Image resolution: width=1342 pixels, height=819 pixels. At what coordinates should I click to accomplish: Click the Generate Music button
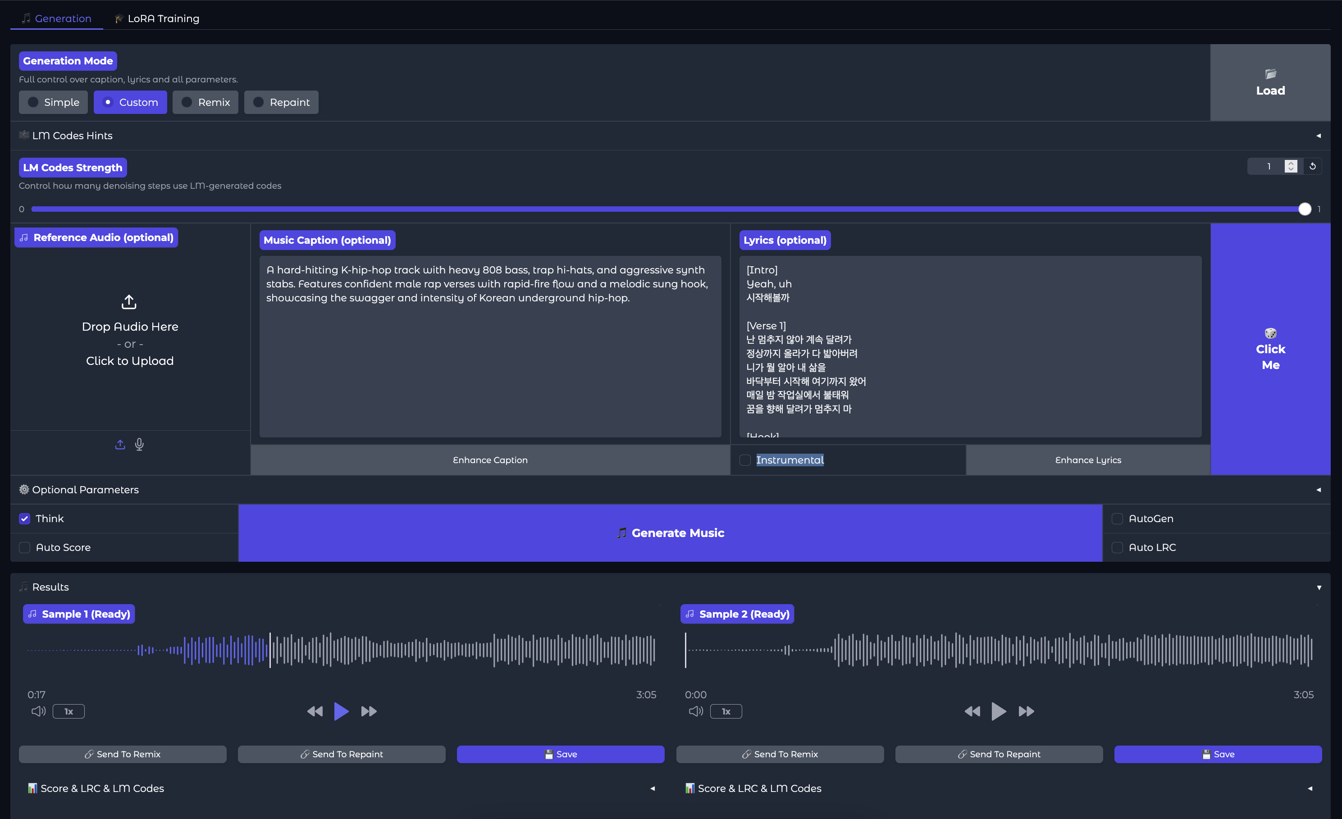(670, 532)
